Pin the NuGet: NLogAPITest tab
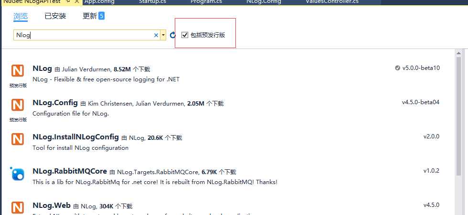 (x=68, y=1)
